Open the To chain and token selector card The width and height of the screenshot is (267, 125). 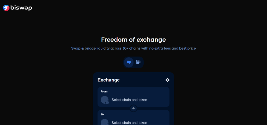tap(133, 117)
